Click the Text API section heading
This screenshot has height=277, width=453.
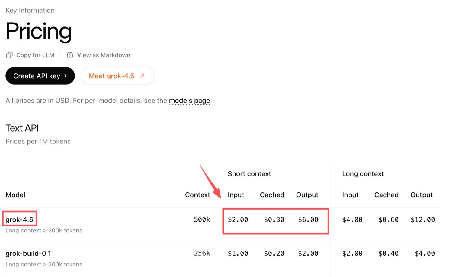22,128
